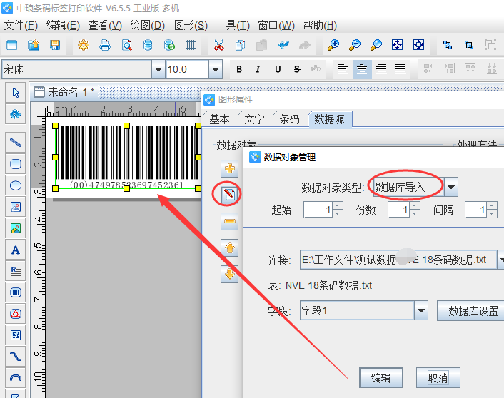Open the 帮助(H) menu
Image resolution: width=504 pixels, height=398 pixels.
320,26
